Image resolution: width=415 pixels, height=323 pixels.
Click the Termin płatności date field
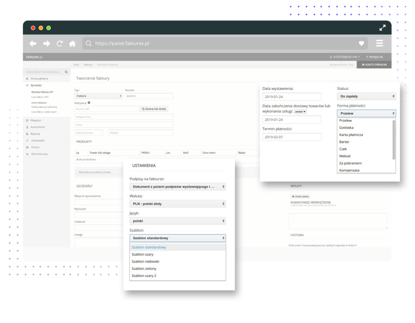point(291,137)
